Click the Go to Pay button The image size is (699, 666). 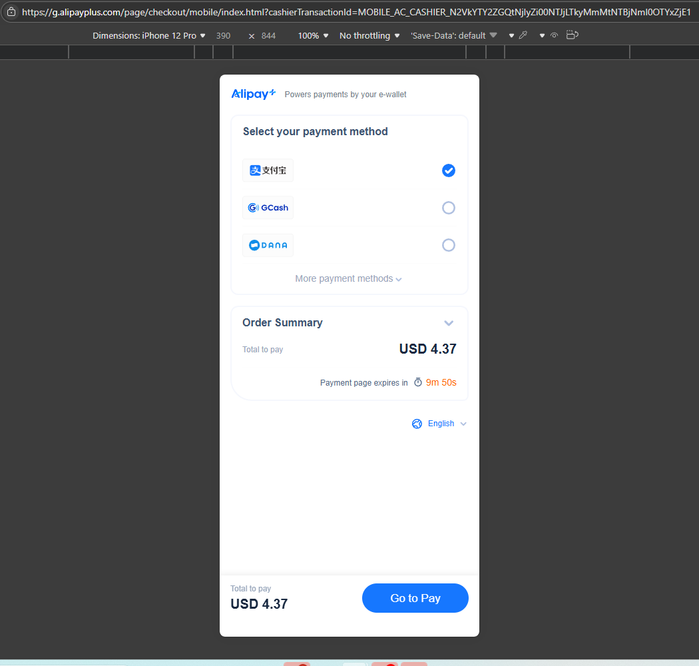(415, 598)
